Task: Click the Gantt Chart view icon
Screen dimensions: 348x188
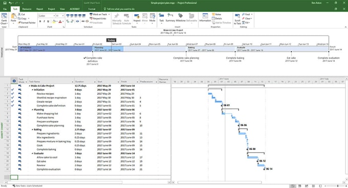Action: (x=4, y=16)
